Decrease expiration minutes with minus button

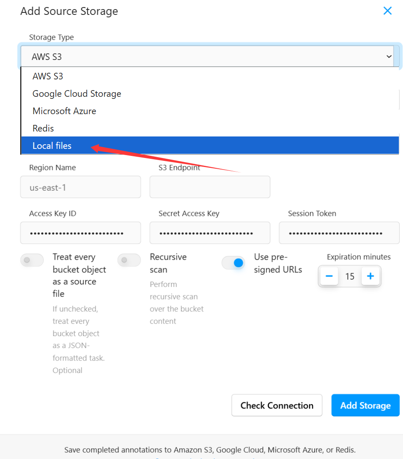[x=329, y=276]
